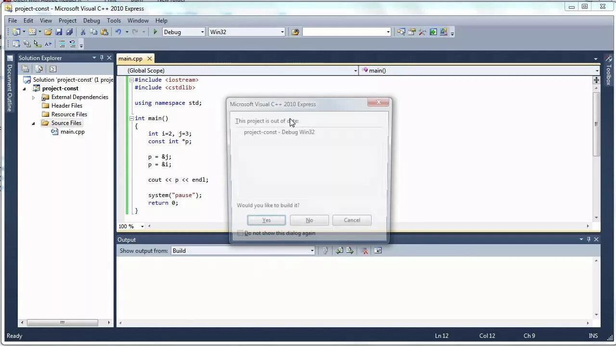
Task: Click the Solution Explorer horizontal scrollbar thumb
Action: [62, 323]
